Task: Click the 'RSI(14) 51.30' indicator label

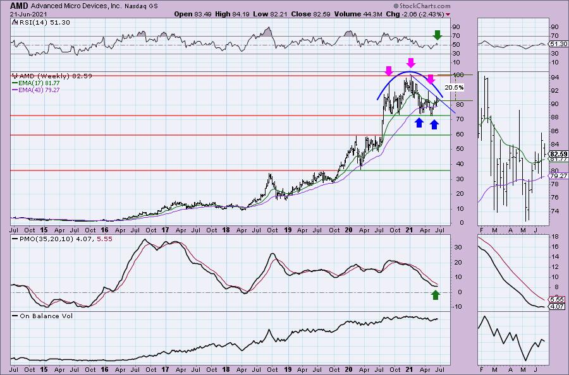Action: (44, 22)
